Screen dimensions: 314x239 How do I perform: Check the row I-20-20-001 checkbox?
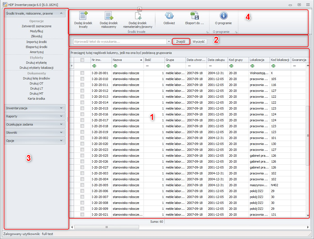(82, 73)
